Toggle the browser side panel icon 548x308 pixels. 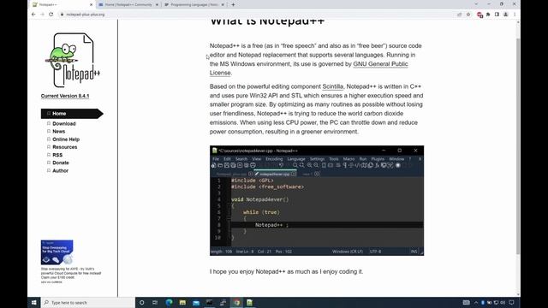tap(497, 15)
